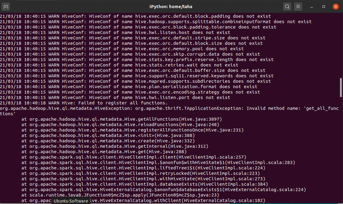The height and width of the screenshot is (204, 343).
Task: Click the Ubuntu Software tooltip label
Action: (x=71, y=201)
